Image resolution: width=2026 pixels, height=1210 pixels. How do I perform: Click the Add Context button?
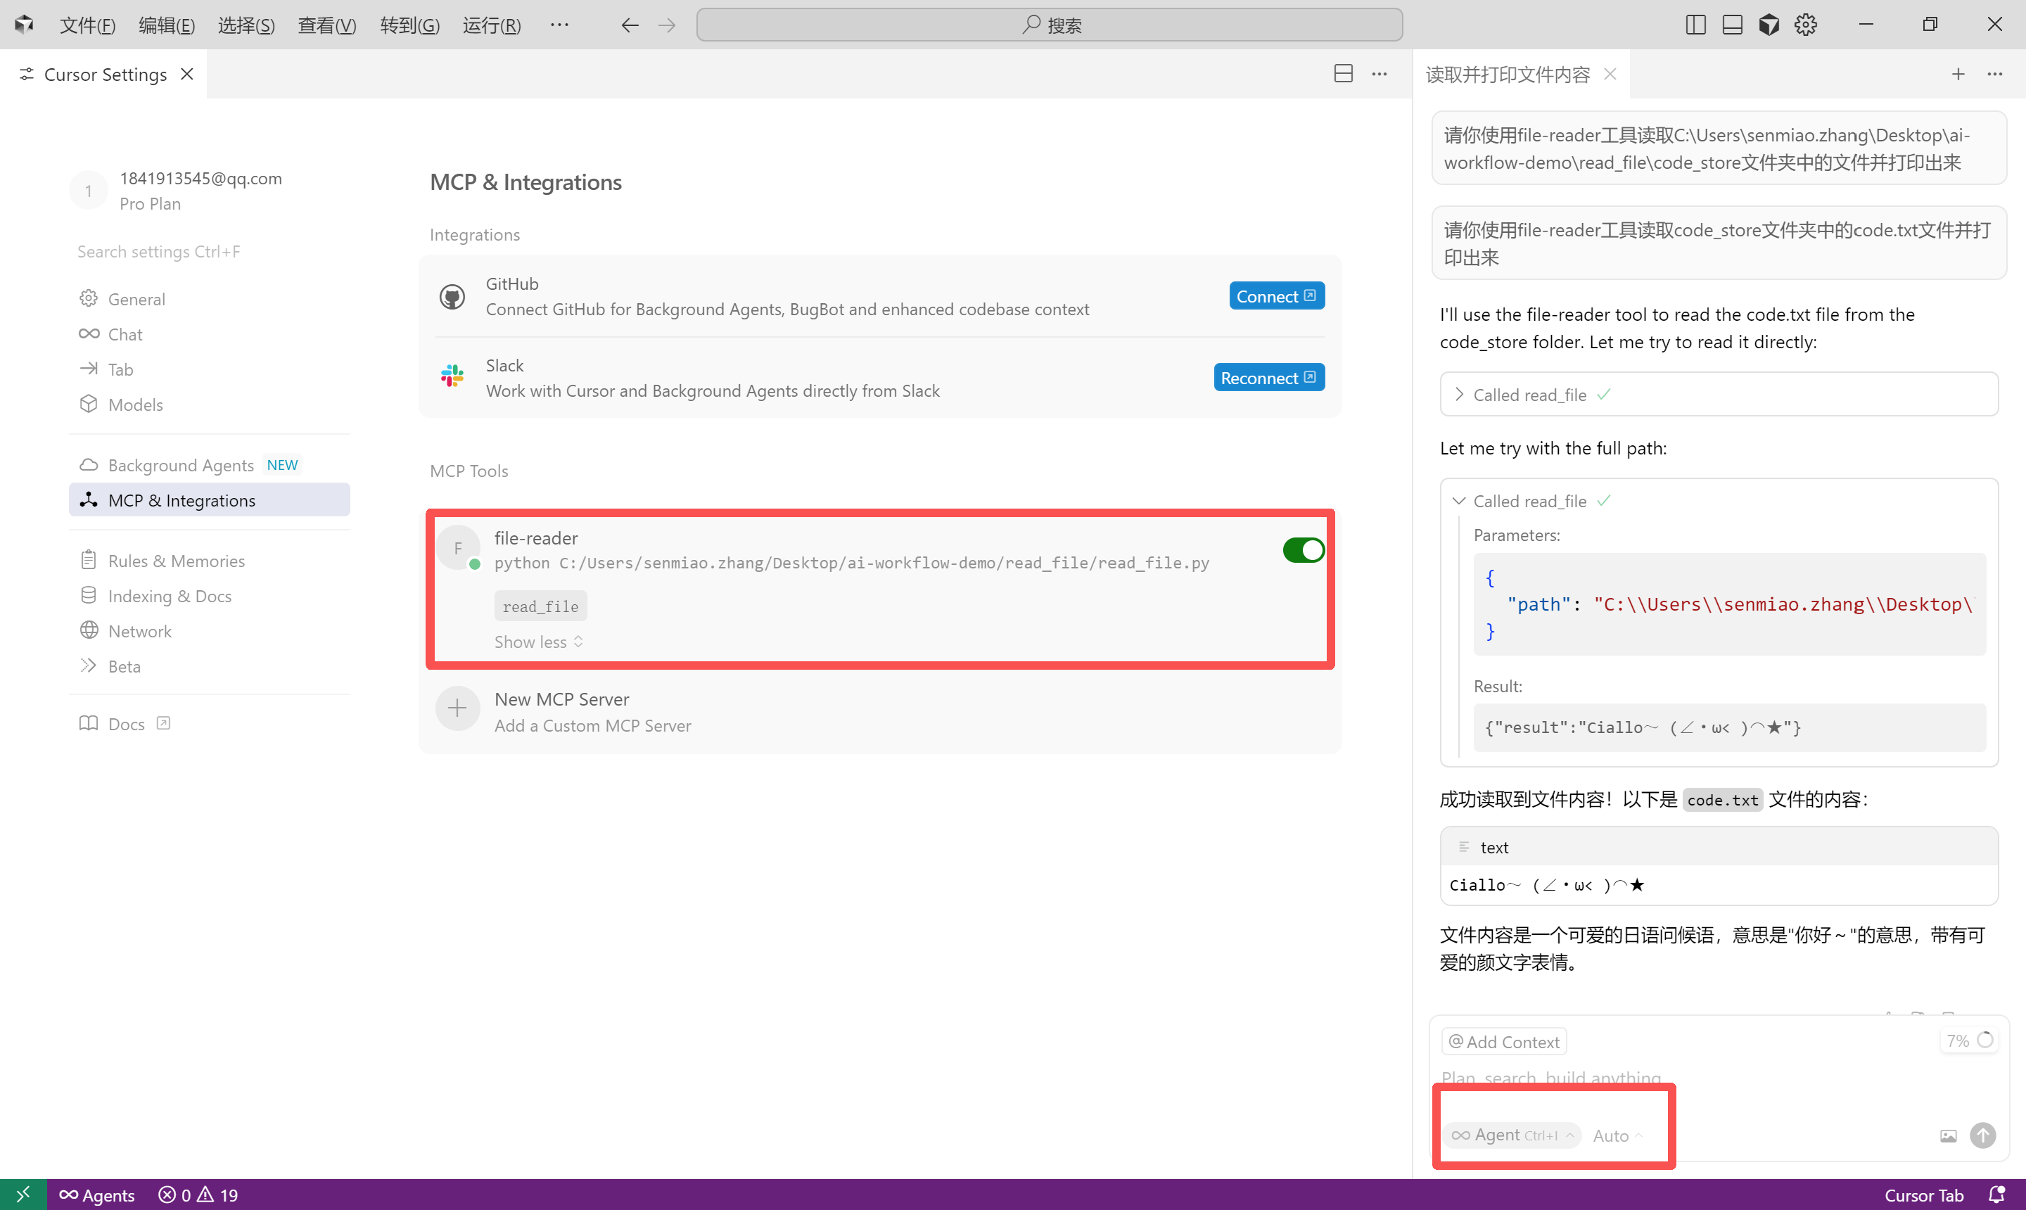click(1504, 1042)
